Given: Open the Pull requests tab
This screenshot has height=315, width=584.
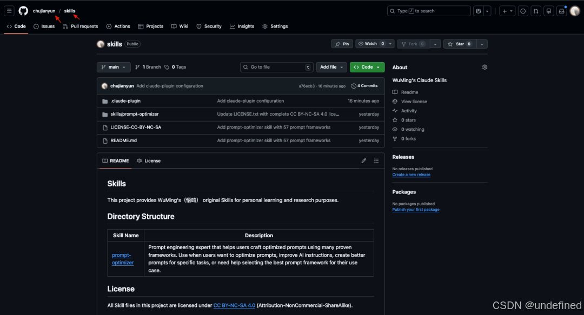Looking at the screenshot, I should 81,26.
